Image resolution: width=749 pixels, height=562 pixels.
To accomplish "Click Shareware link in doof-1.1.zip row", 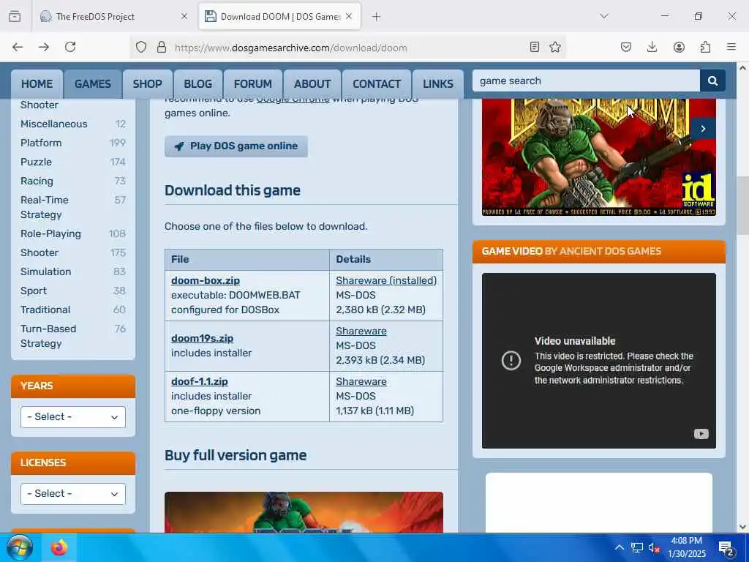I will coord(361,381).
